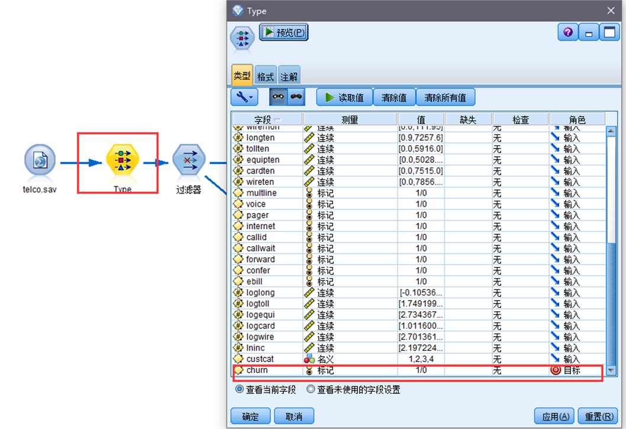626x429 pixels.
Task: Click the yellow Type node on canvas
Action: tap(122, 160)
